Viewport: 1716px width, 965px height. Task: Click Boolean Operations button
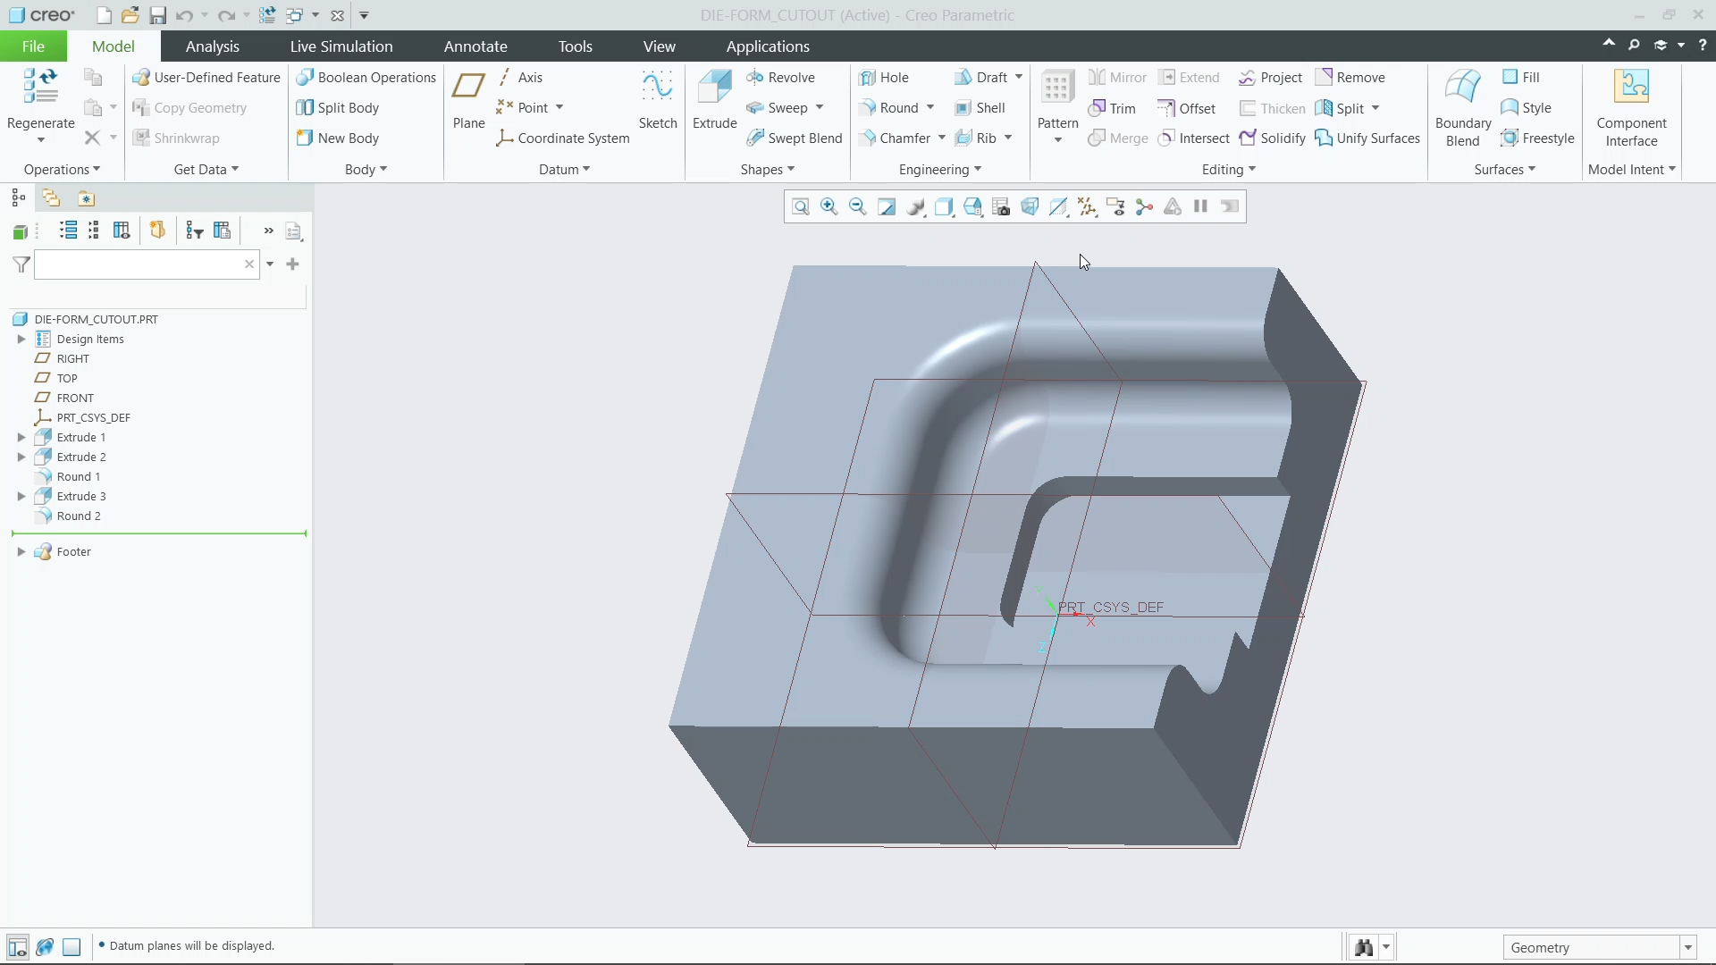point(366,78)
